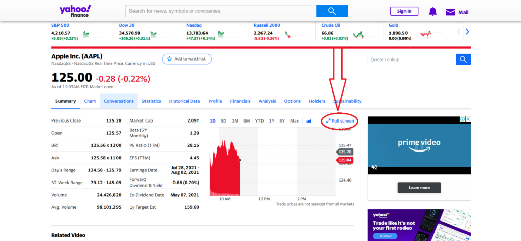
Task: Select 6M chart range
Action: click(247, 121)
